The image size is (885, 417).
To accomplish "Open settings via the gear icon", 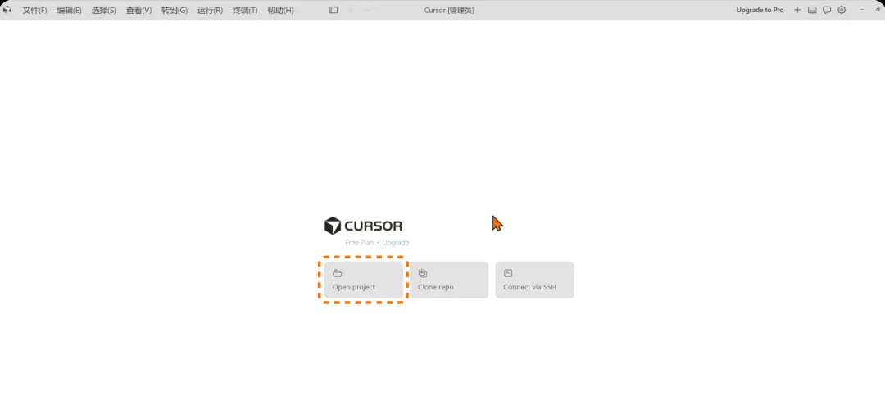I will [x=842, y=10].
